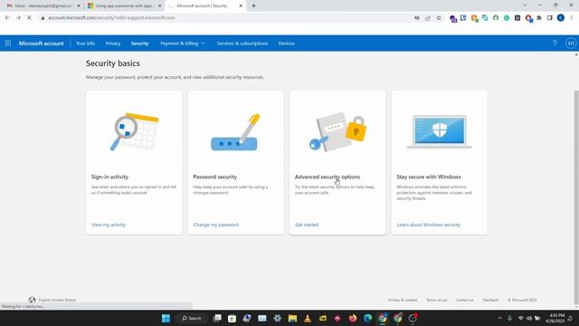This screenshot has width=579, height=326.
Task: Click the Windows shield laptop illustration
Action: pyautogui.click(x=440, y=131)
